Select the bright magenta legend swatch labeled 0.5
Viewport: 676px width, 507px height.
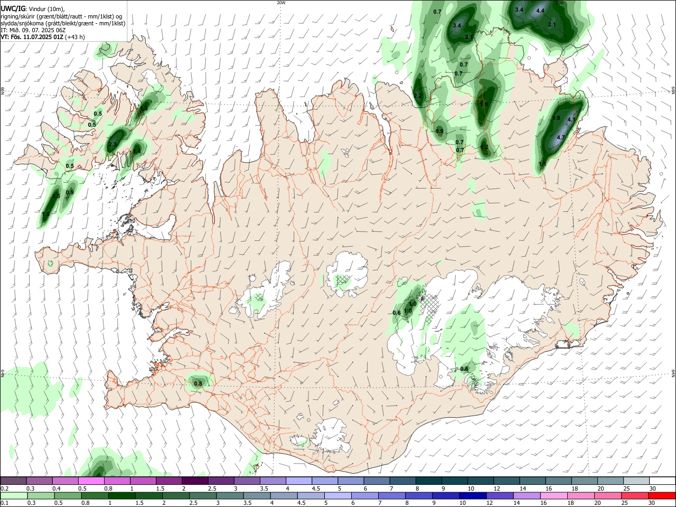pyautogui.click(x=91, y=481)
